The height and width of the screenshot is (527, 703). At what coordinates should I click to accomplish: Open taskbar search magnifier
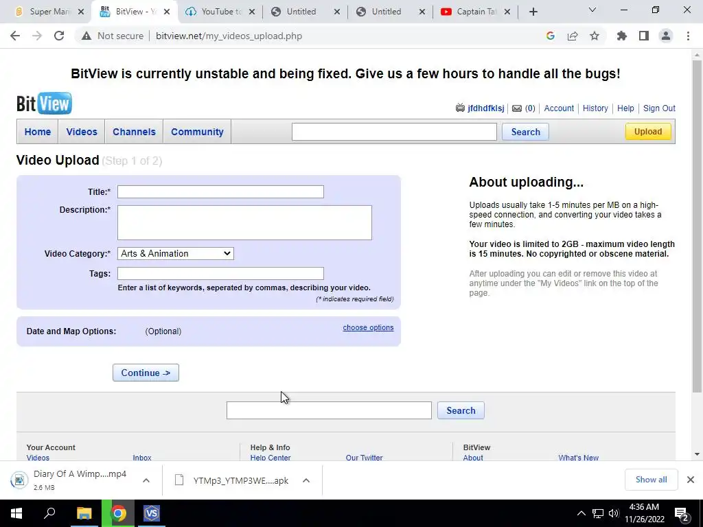point(49,513)
